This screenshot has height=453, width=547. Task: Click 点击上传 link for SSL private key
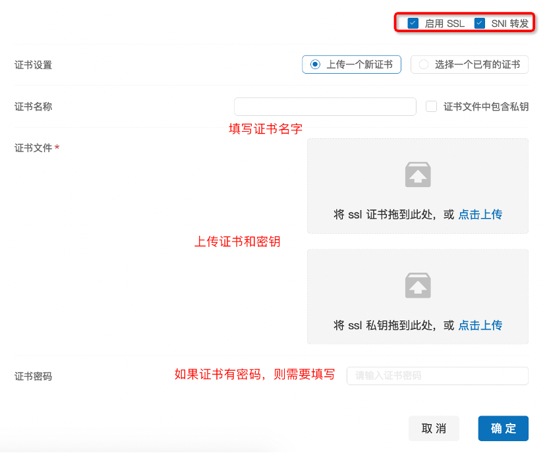pos(480,325)
